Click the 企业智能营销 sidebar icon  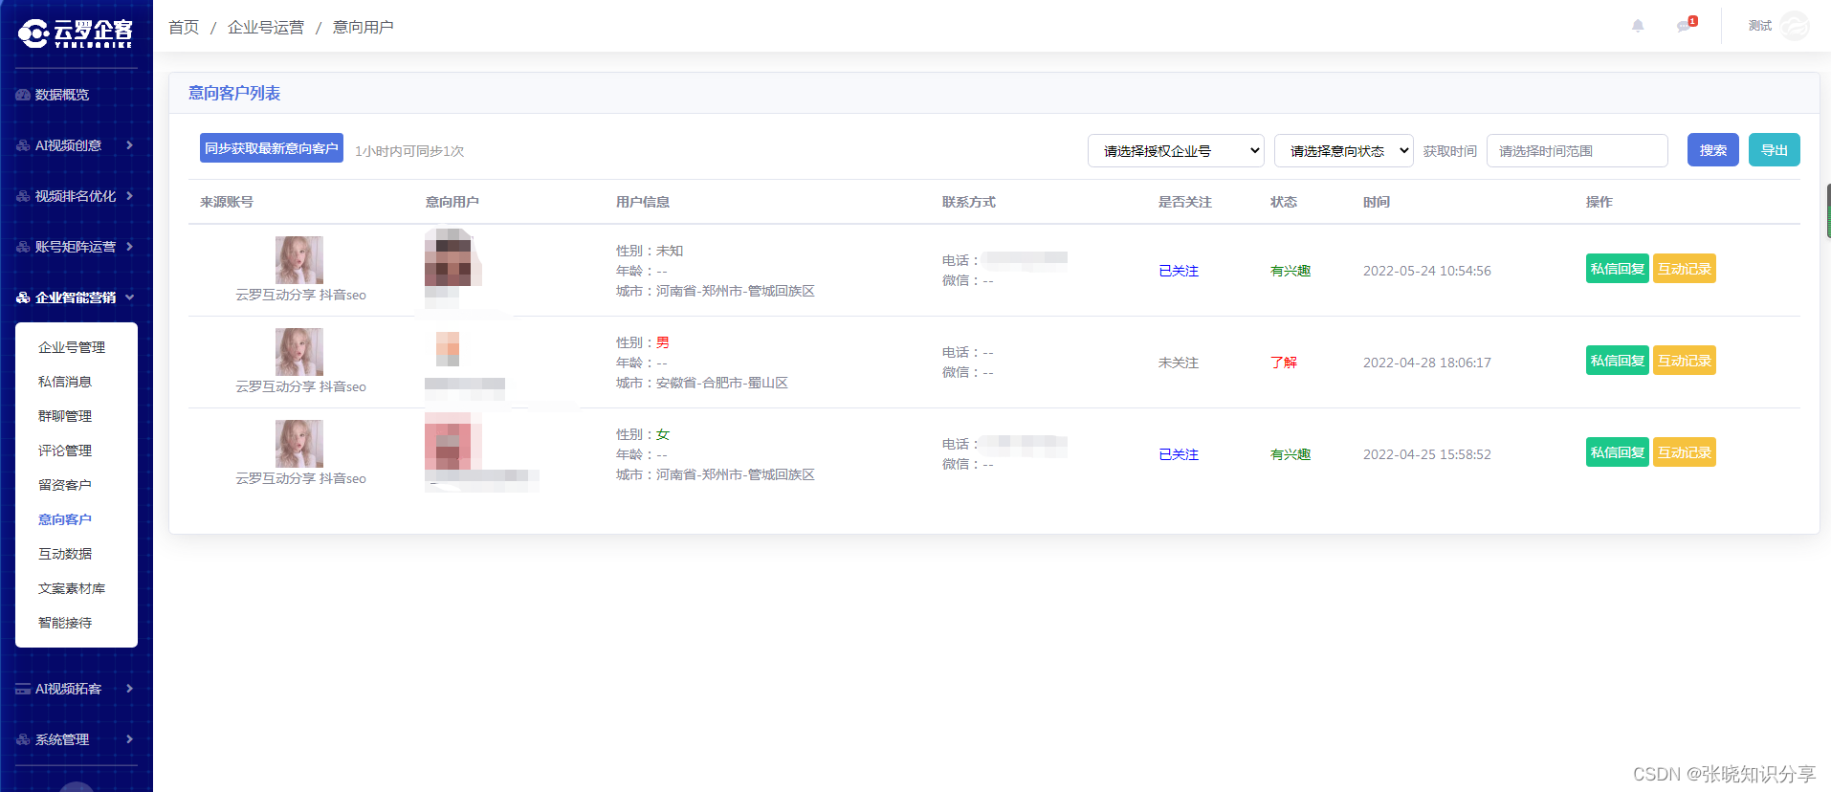23,297
